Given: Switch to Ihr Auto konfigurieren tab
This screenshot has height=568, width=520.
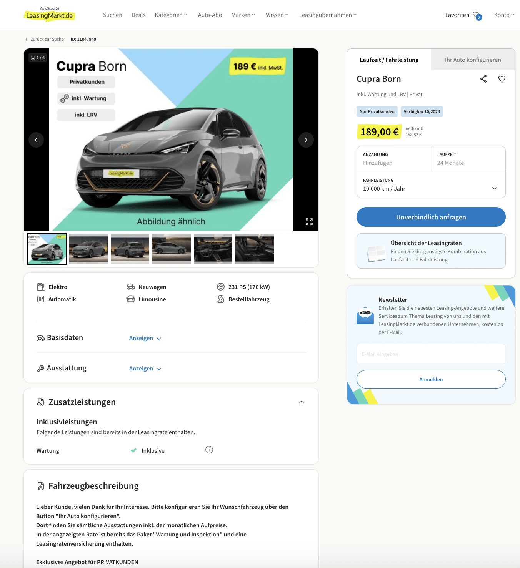Looking at the screenshot, I should coord(473,60).
